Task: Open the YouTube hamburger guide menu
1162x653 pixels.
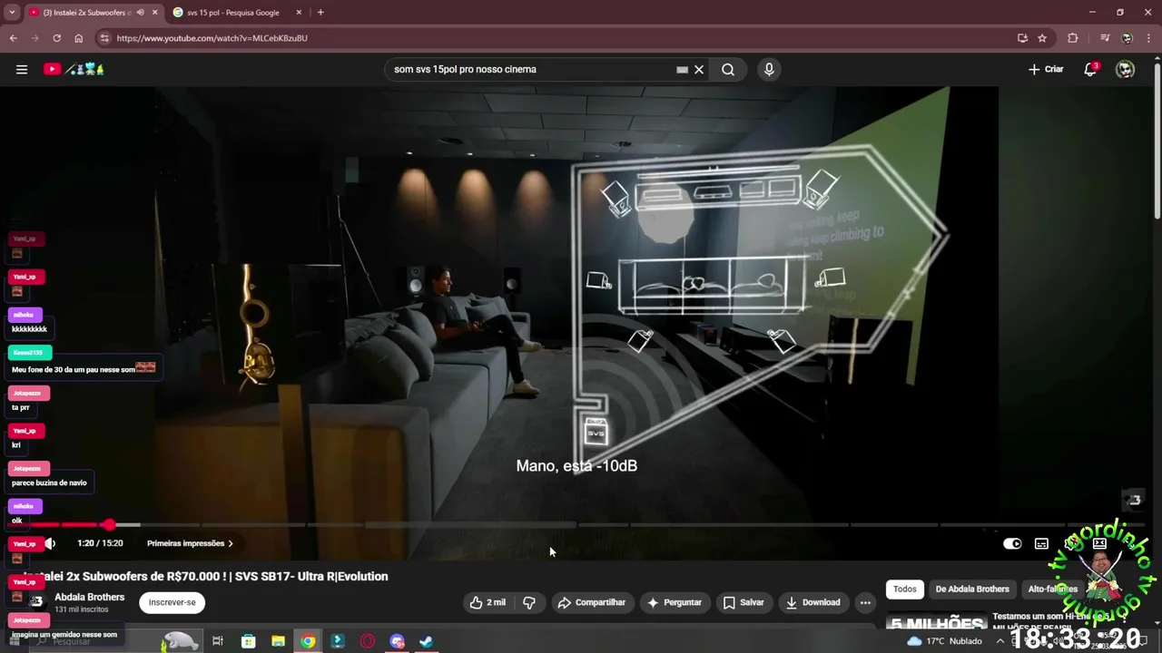Action: tap(22, 69)
